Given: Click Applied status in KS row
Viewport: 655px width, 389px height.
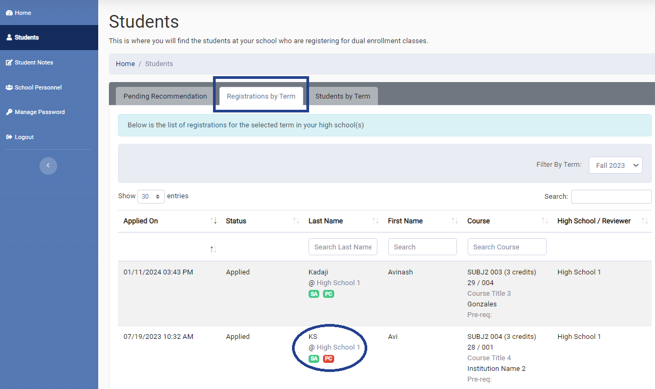Looking at the screenshot, I should click(x=238, y=337).
